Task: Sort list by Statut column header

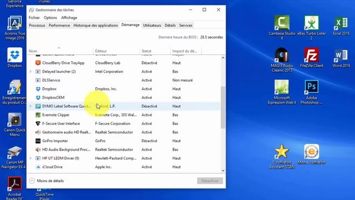Action: click(x=155, y=51)
